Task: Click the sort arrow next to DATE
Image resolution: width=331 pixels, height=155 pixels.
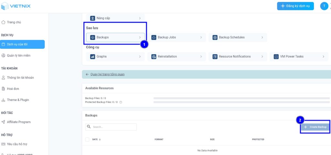Action: pos(100,140)
